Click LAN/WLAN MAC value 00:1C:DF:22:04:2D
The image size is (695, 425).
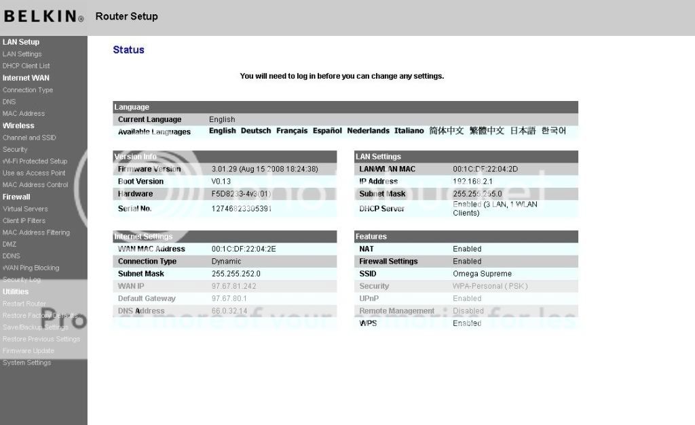coord(485,169)
